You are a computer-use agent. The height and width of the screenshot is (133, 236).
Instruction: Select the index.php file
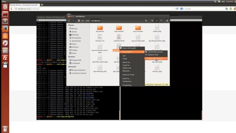coord(157,29)
